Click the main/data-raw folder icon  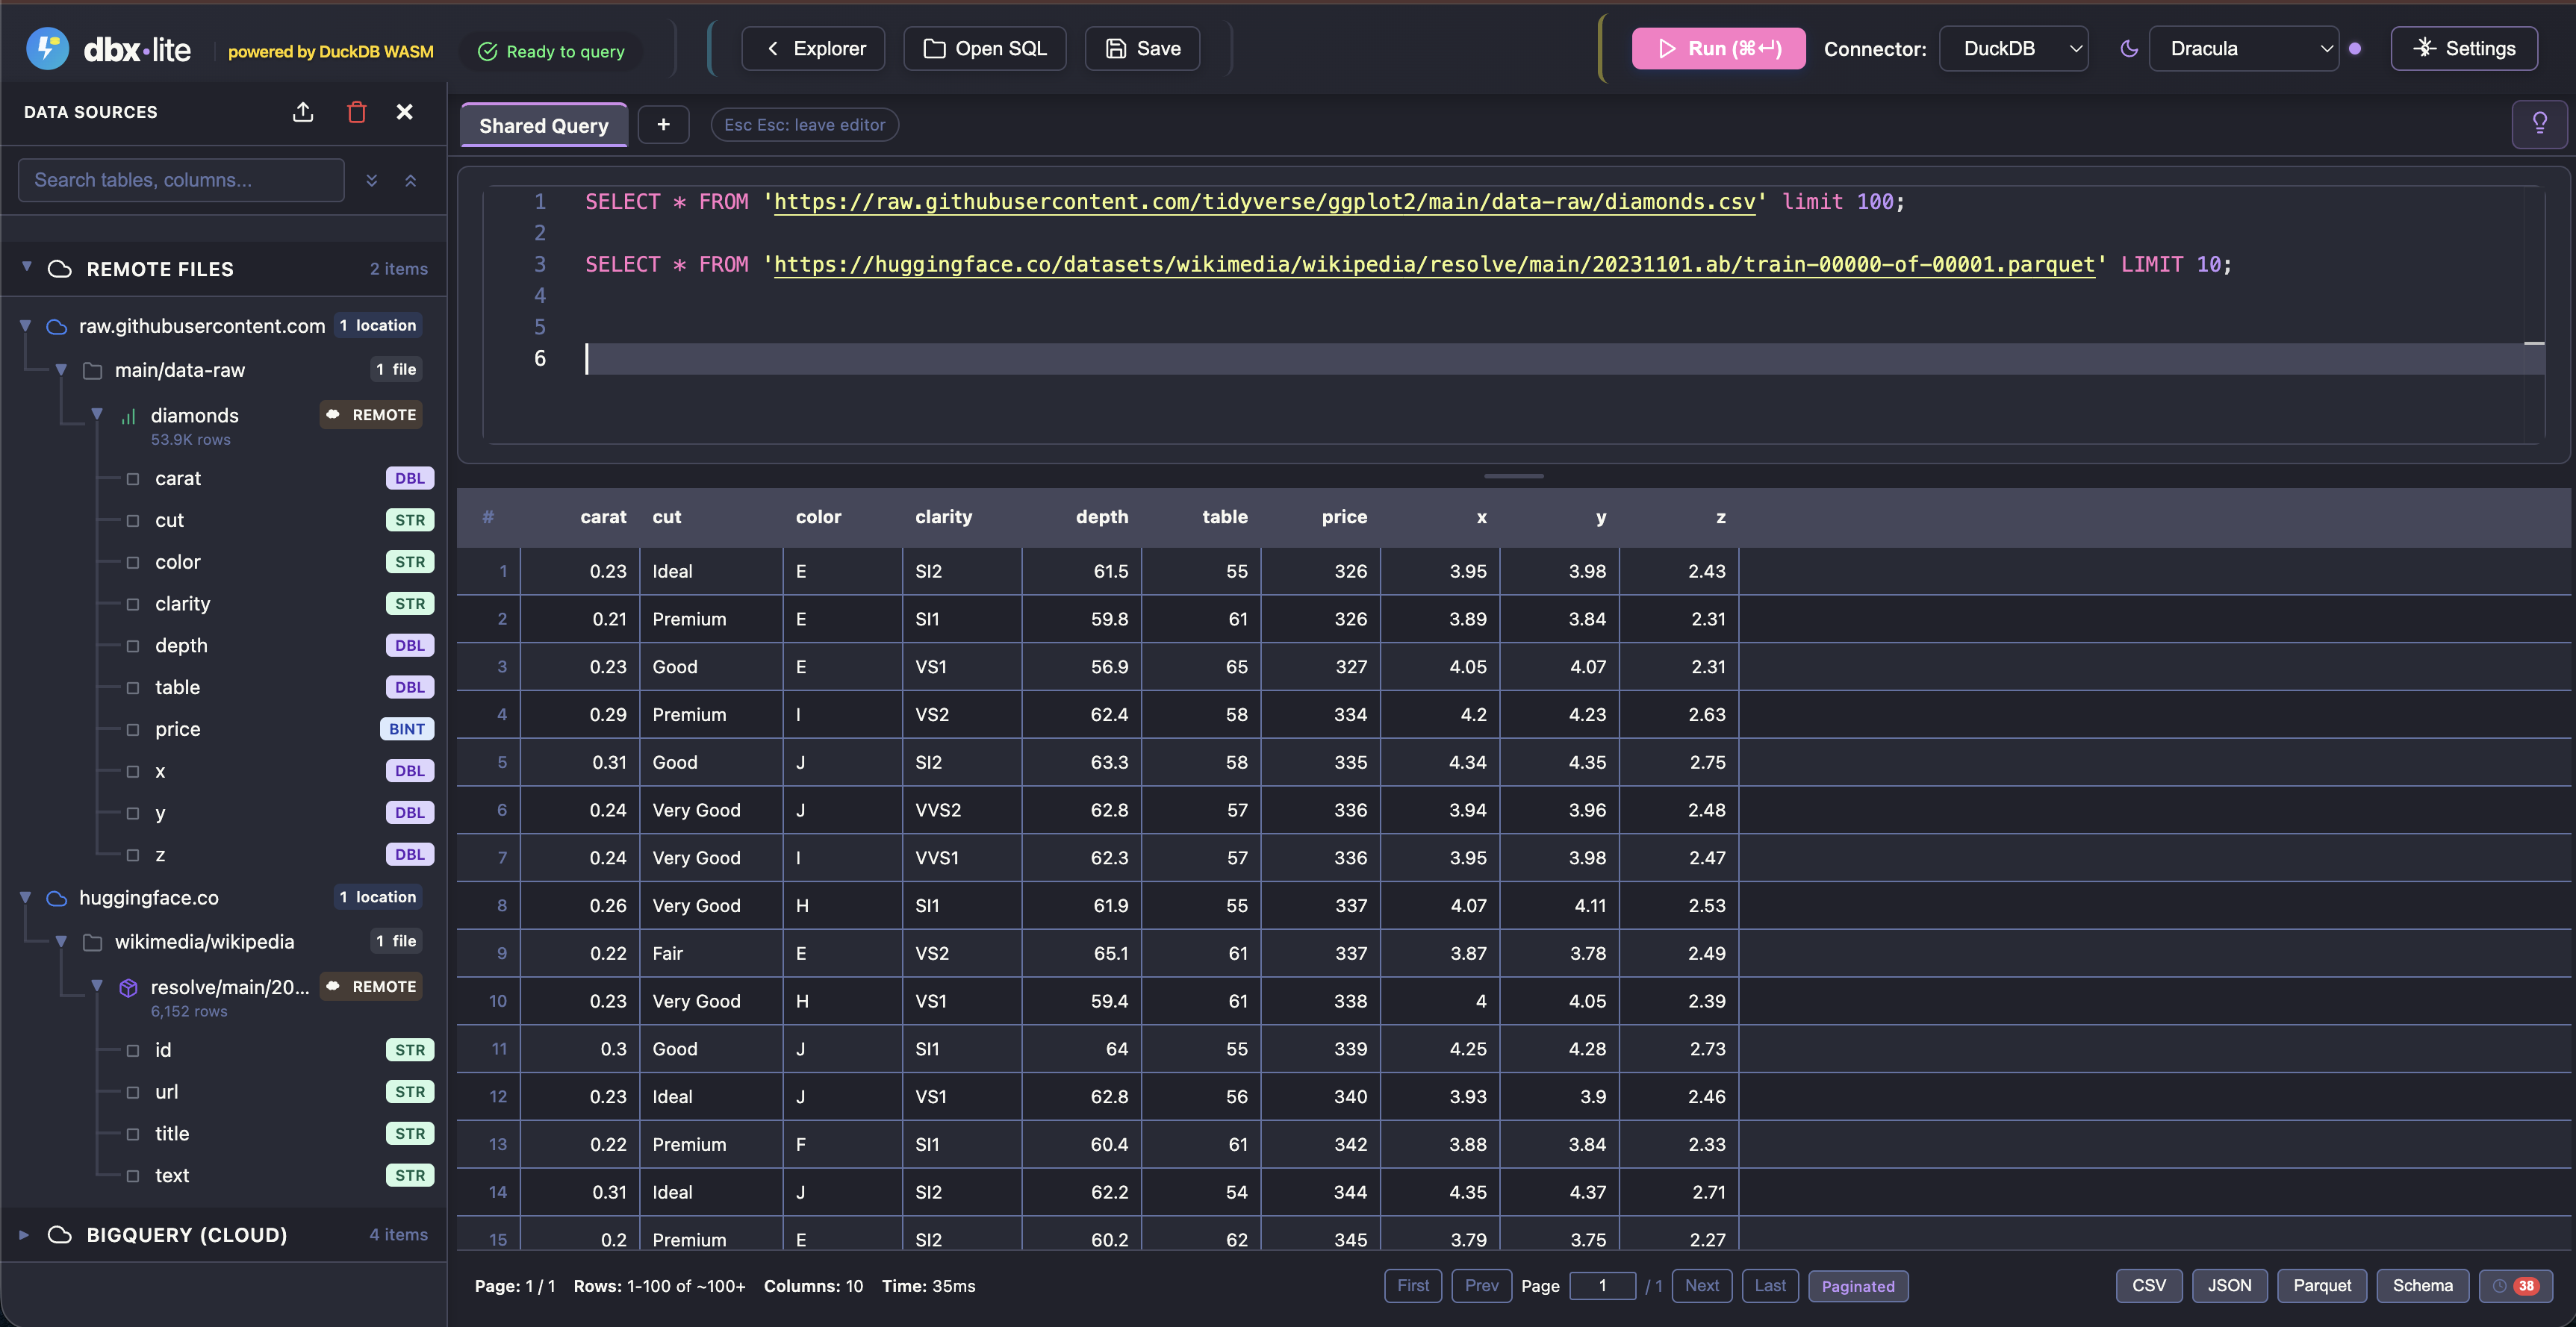tap(93, 371)
